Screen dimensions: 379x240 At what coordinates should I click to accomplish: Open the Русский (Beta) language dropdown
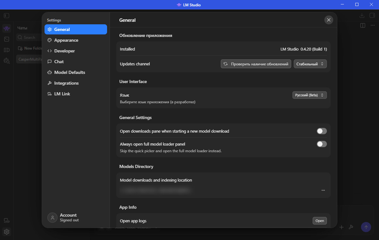point(310,95)
